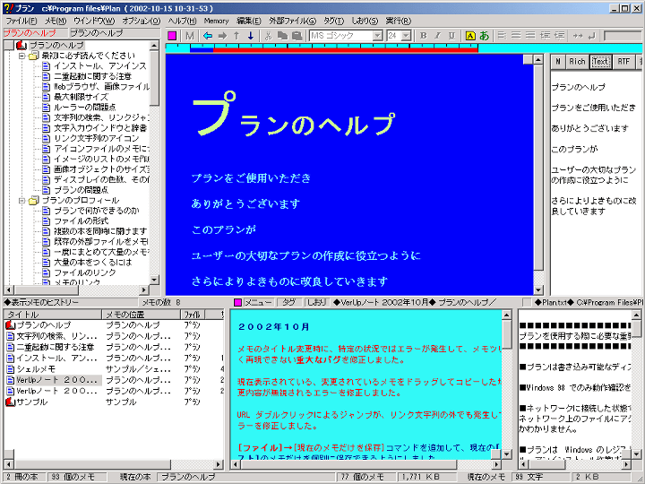
Task: Select the インストール、アンインス tree item
Action: click(100, 65)
